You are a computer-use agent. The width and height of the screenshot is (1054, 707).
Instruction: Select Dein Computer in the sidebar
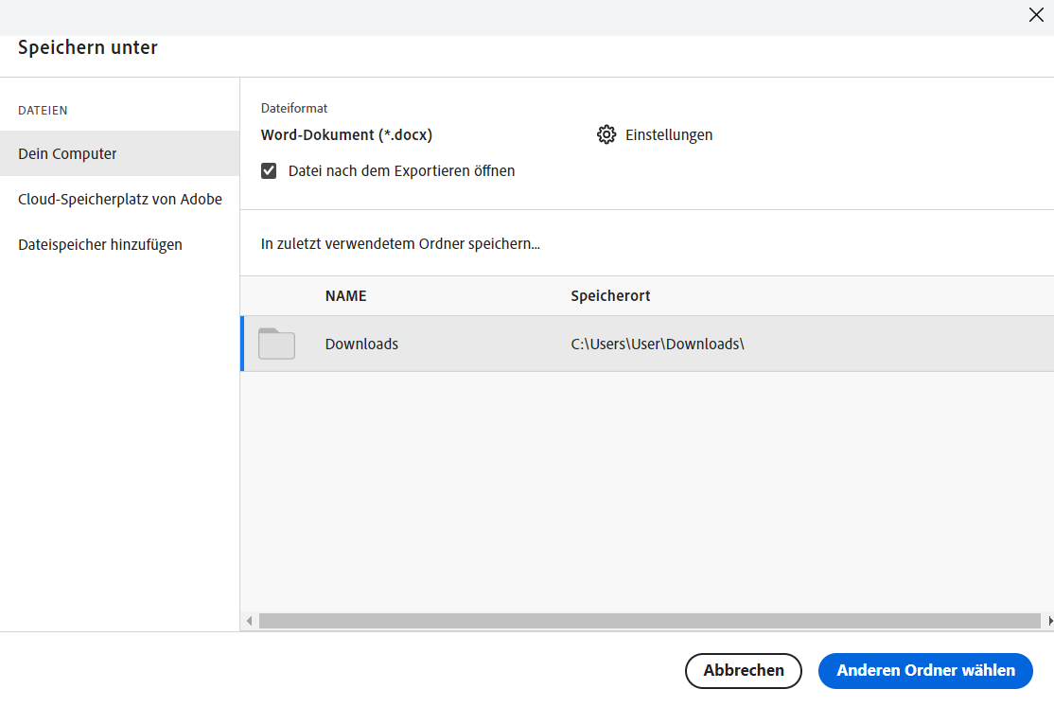coord(67,153)
